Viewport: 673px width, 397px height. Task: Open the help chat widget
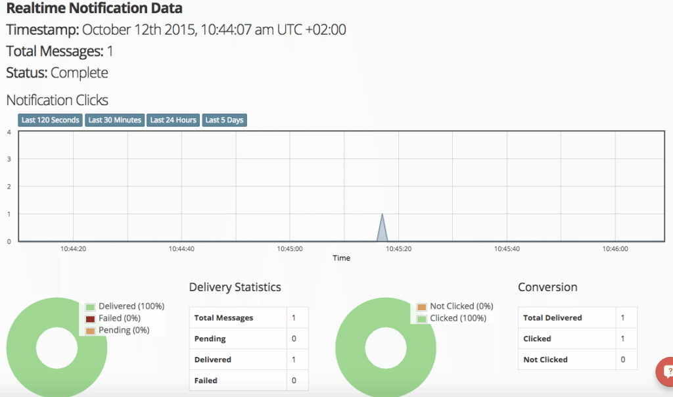click(666, 372)
